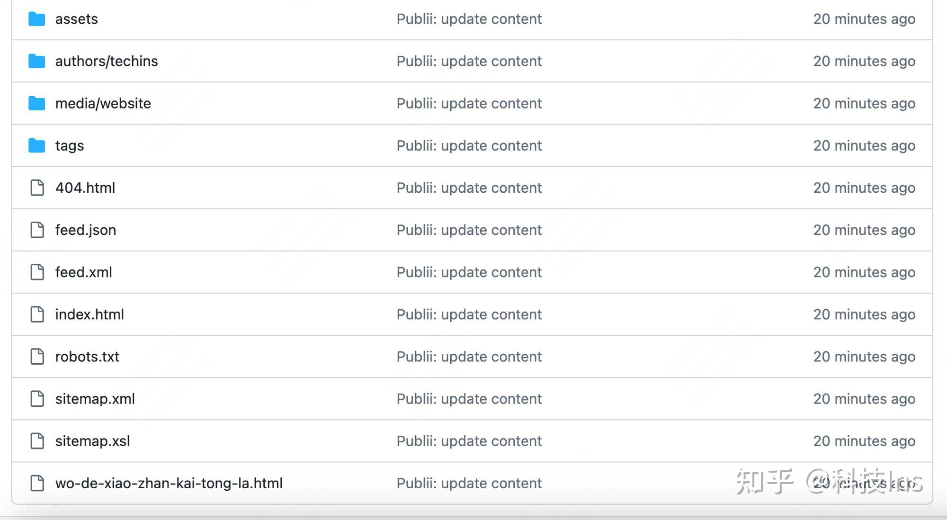Image resolution: width=947 pixels, height=520 pixels.
Task: Click the media/website folder icon
Action: point(36,103)
